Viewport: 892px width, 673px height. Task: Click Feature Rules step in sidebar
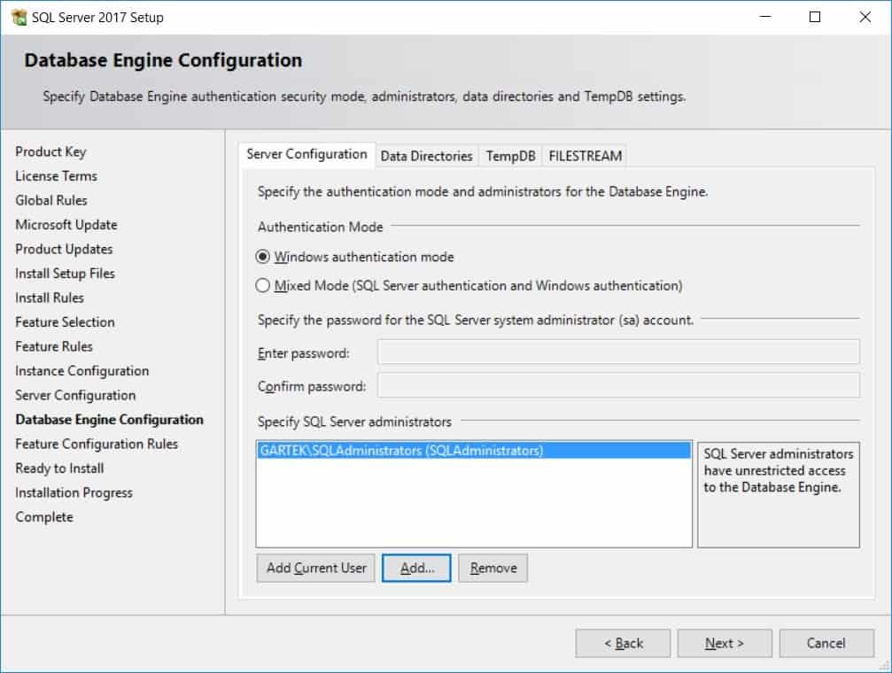[x=54, y=346]
